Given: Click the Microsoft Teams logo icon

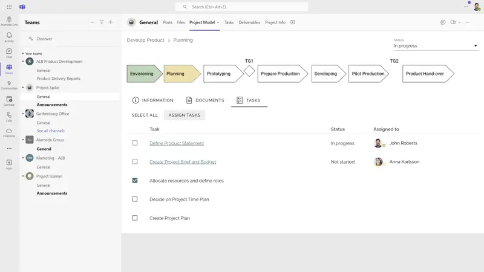Looking at the screenshot, I should click(22, 7).
